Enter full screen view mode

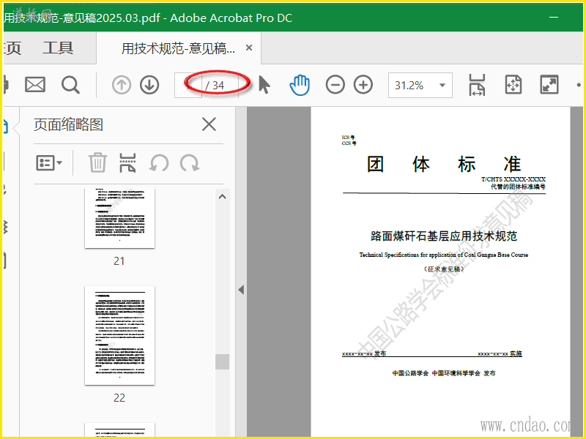tap(549, 85)
